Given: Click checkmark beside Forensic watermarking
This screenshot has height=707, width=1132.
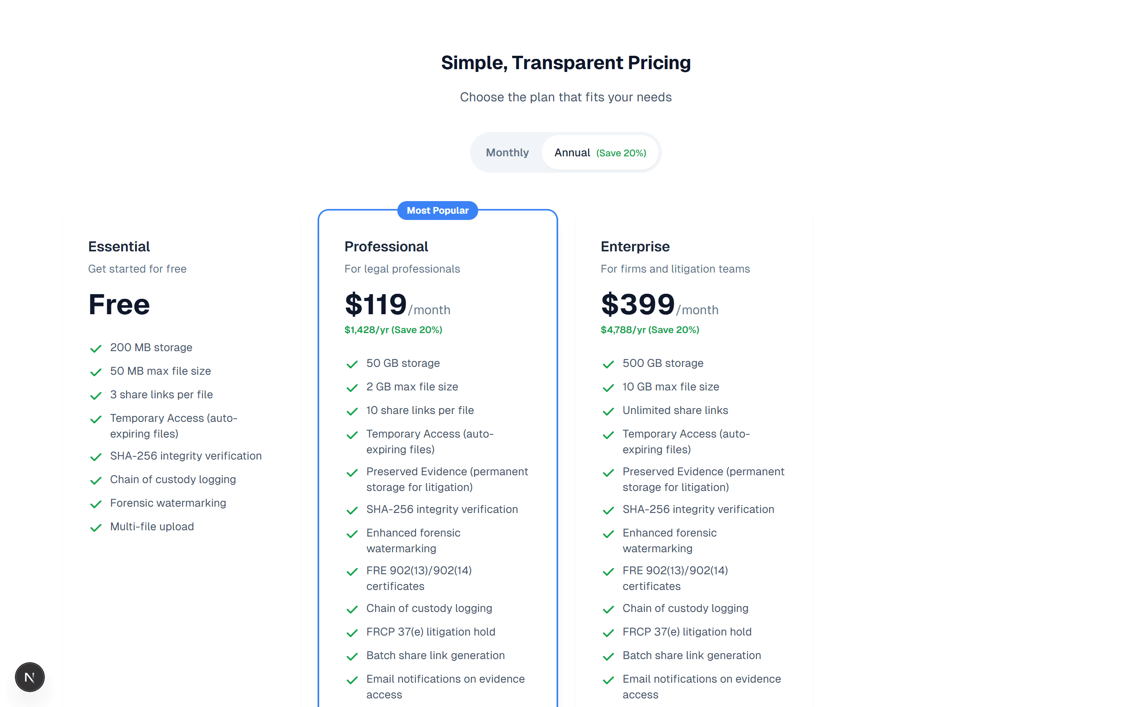Looking at the screenshot, I should (96, 504).
